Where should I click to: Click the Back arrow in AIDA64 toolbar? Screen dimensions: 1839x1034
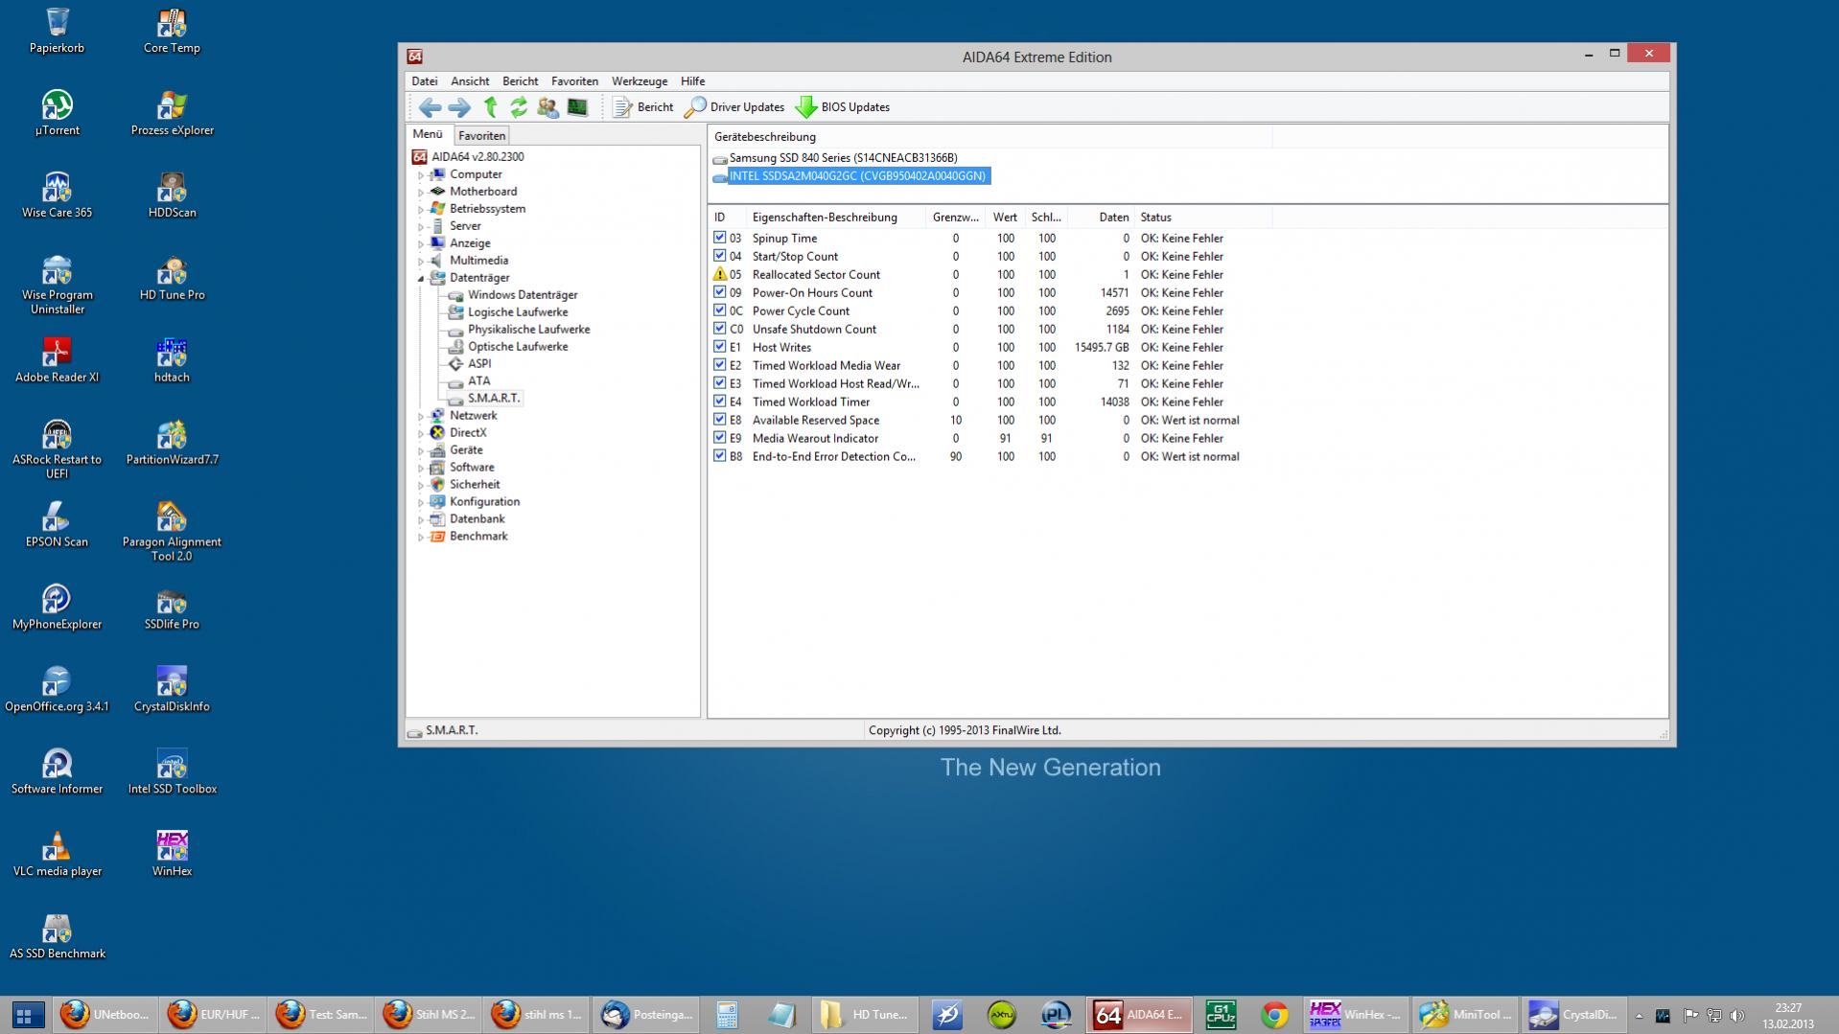click(430, 107)
